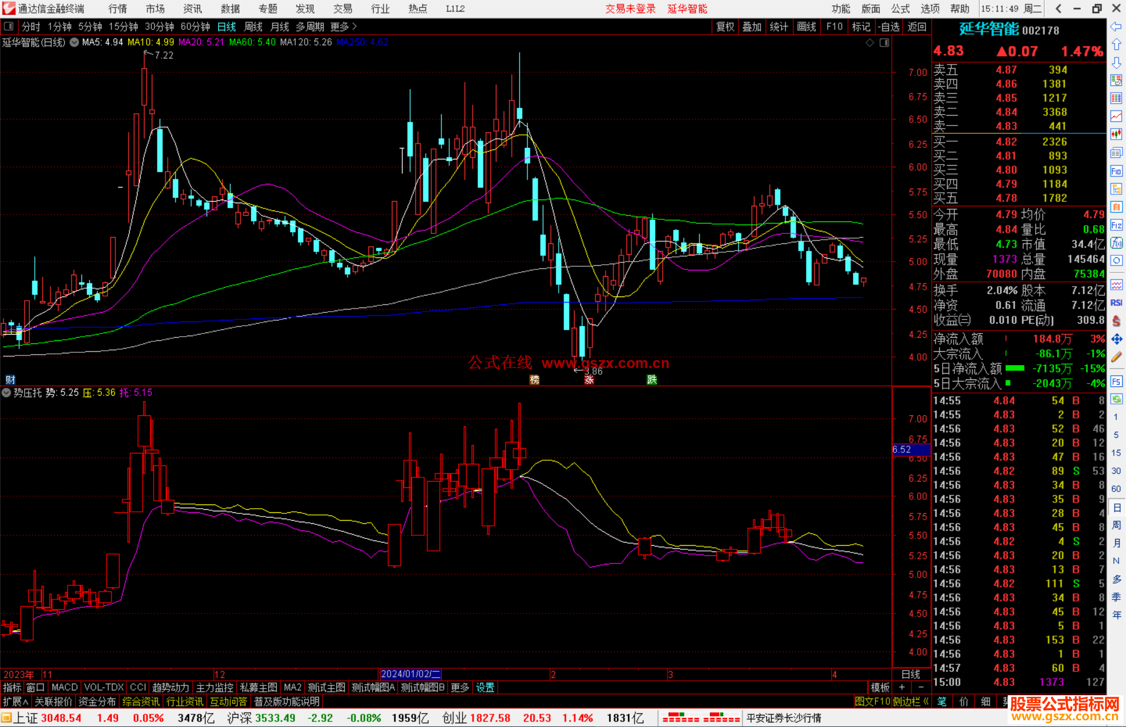Click the left arrow back icon in the sidebar
The image size is (1126, 727).
coord(1116,27)
